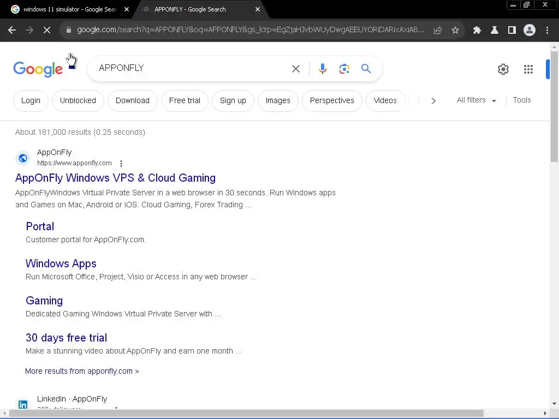Viewport: 559px width, 419px height.
Task: Click the scroll down arrow
Action: [554, 404]
